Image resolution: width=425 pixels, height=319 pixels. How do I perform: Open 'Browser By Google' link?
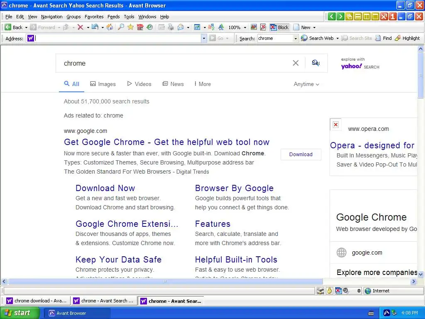(x=234, y=188)
